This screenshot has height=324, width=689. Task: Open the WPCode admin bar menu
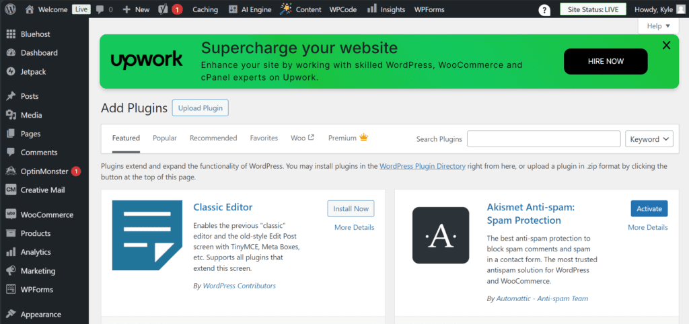(x=343, y=9)
